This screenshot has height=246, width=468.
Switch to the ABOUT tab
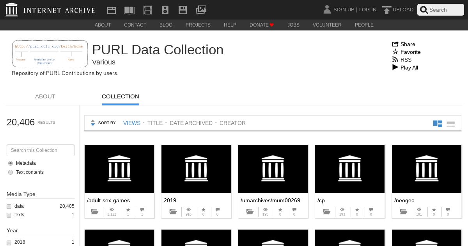tap(45, 96)
